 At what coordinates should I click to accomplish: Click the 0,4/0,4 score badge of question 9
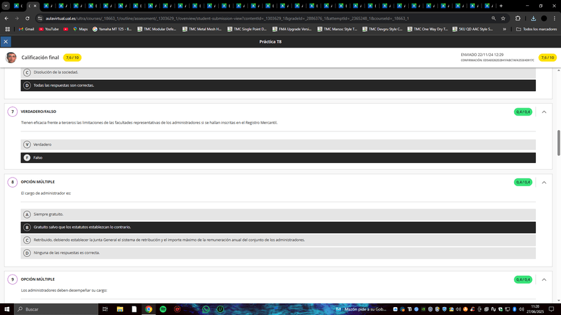click(523, 279)
